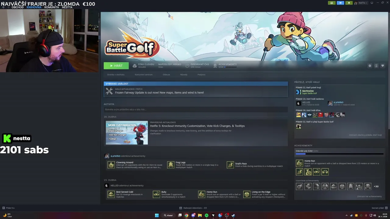Open the KNIHOVNA menu
This screenshot has height=219, width=390.
pos(34,7)
